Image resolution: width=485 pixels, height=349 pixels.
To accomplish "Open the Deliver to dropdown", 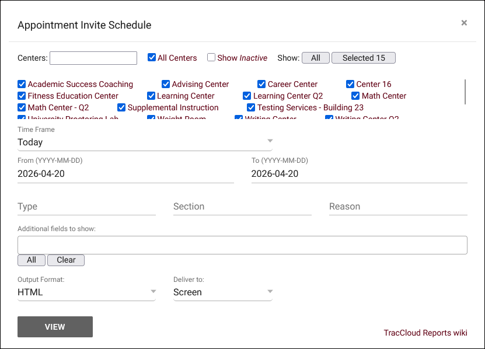I will [x=222, y=292].
